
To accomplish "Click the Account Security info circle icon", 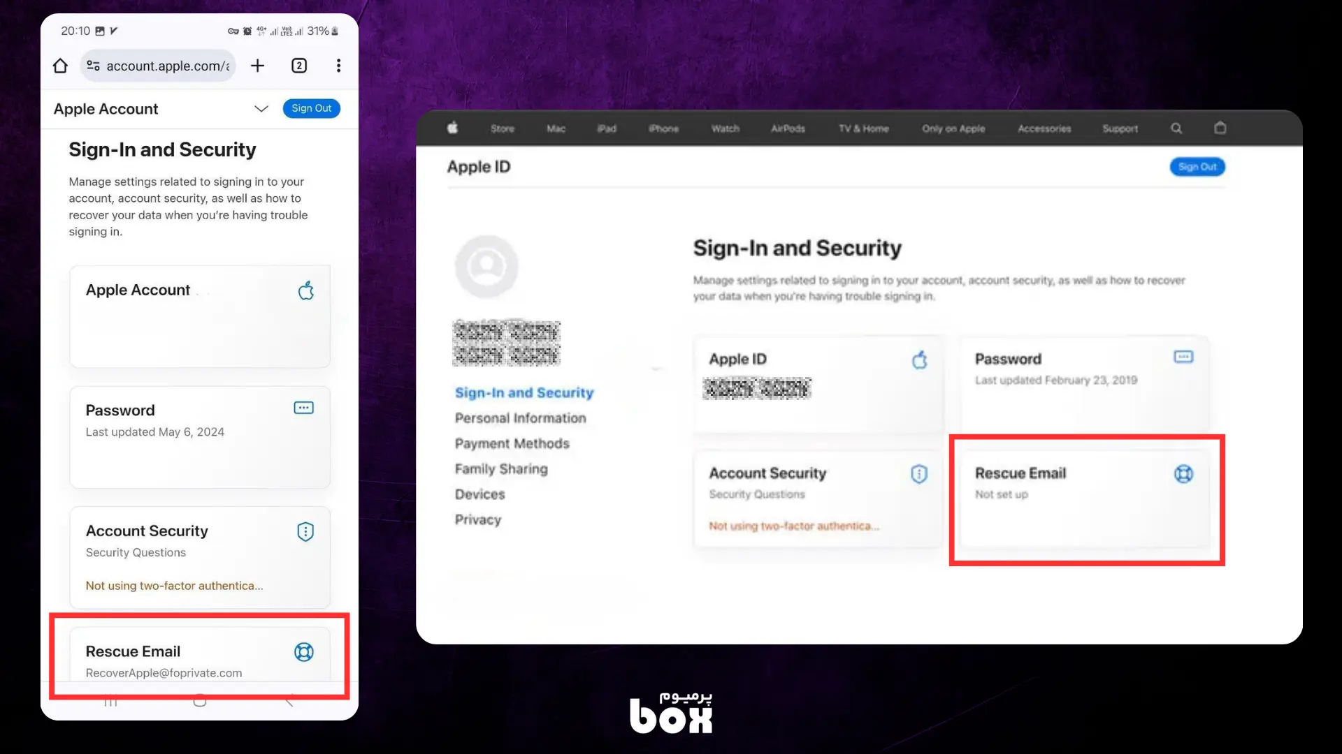I will pyautogui.click(x=918, y=472).
